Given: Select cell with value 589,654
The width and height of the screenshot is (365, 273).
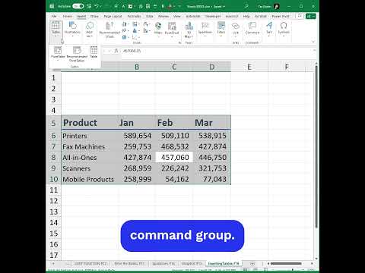Looking at the screenshot, I should pos(137,136).
